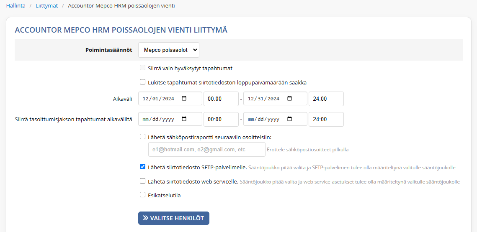The height and width of the screenshot is (232, 477).
Task: Toggle the Esikatselutila checkbox
Action: tap(142, 195)
